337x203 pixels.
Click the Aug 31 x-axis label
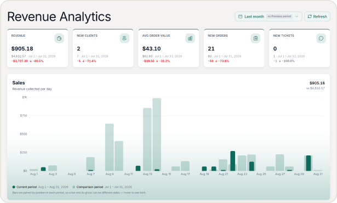coord(318,174)
